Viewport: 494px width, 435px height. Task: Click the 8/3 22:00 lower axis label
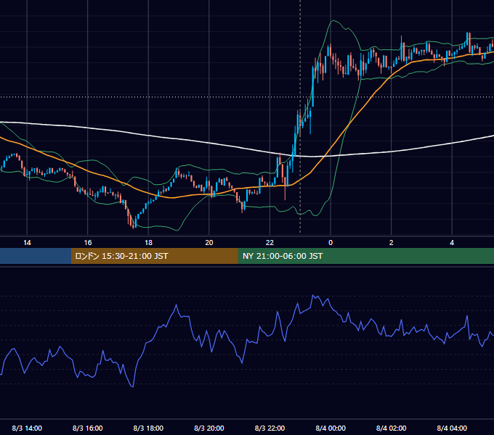click(270, 428)
